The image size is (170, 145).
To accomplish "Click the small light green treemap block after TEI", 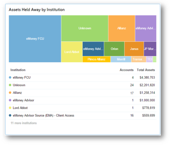I will pos(154,59).
